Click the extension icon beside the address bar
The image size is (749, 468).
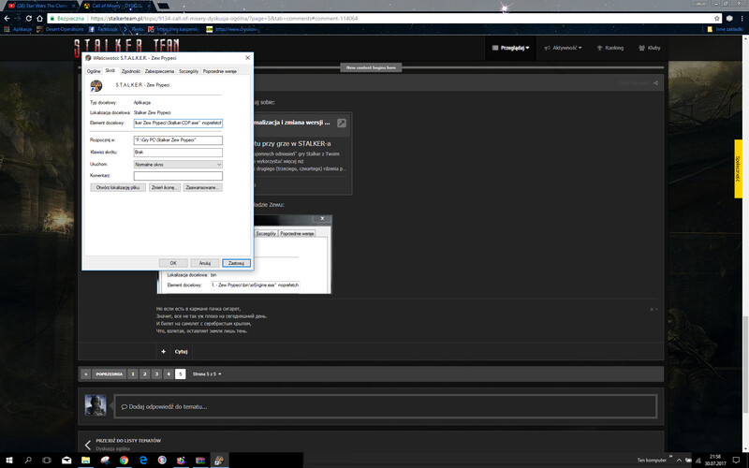[729, 18]
